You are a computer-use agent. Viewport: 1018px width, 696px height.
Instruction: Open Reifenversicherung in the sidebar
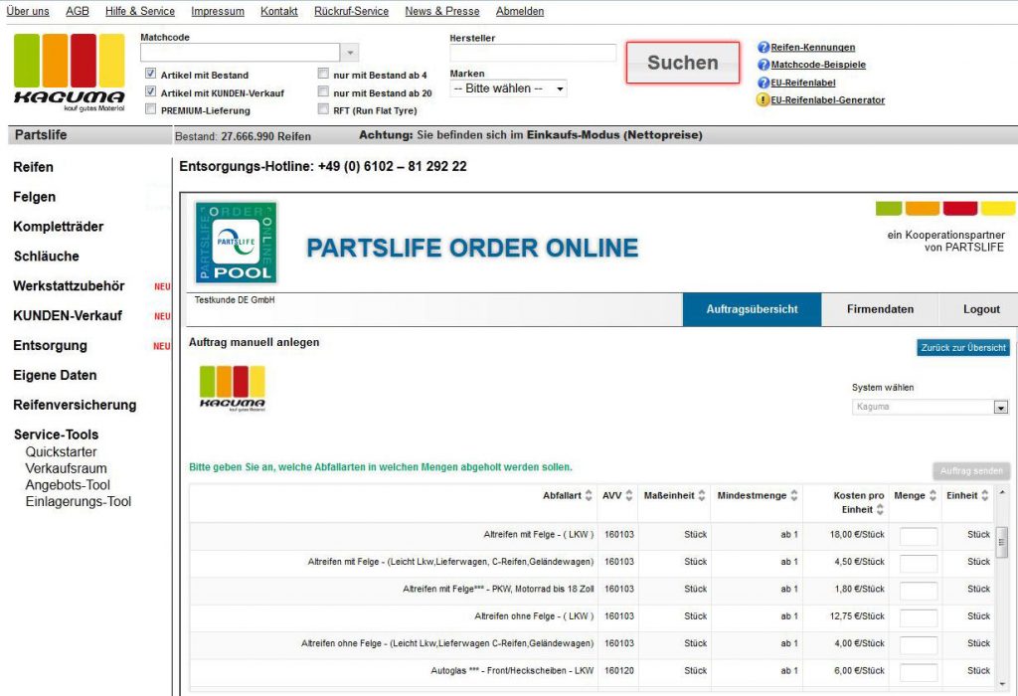click(75, 406)
